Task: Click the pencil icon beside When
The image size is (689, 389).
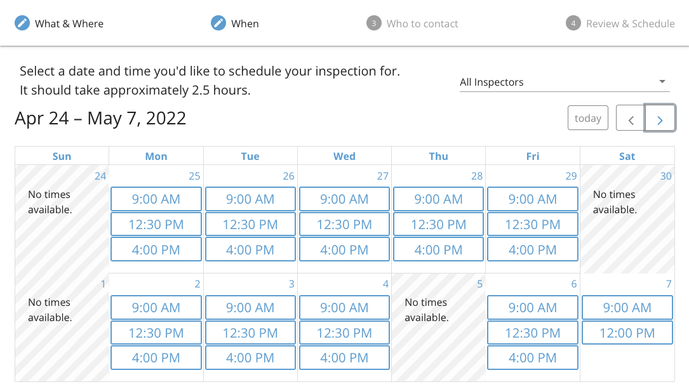Action: click(218, 23)
